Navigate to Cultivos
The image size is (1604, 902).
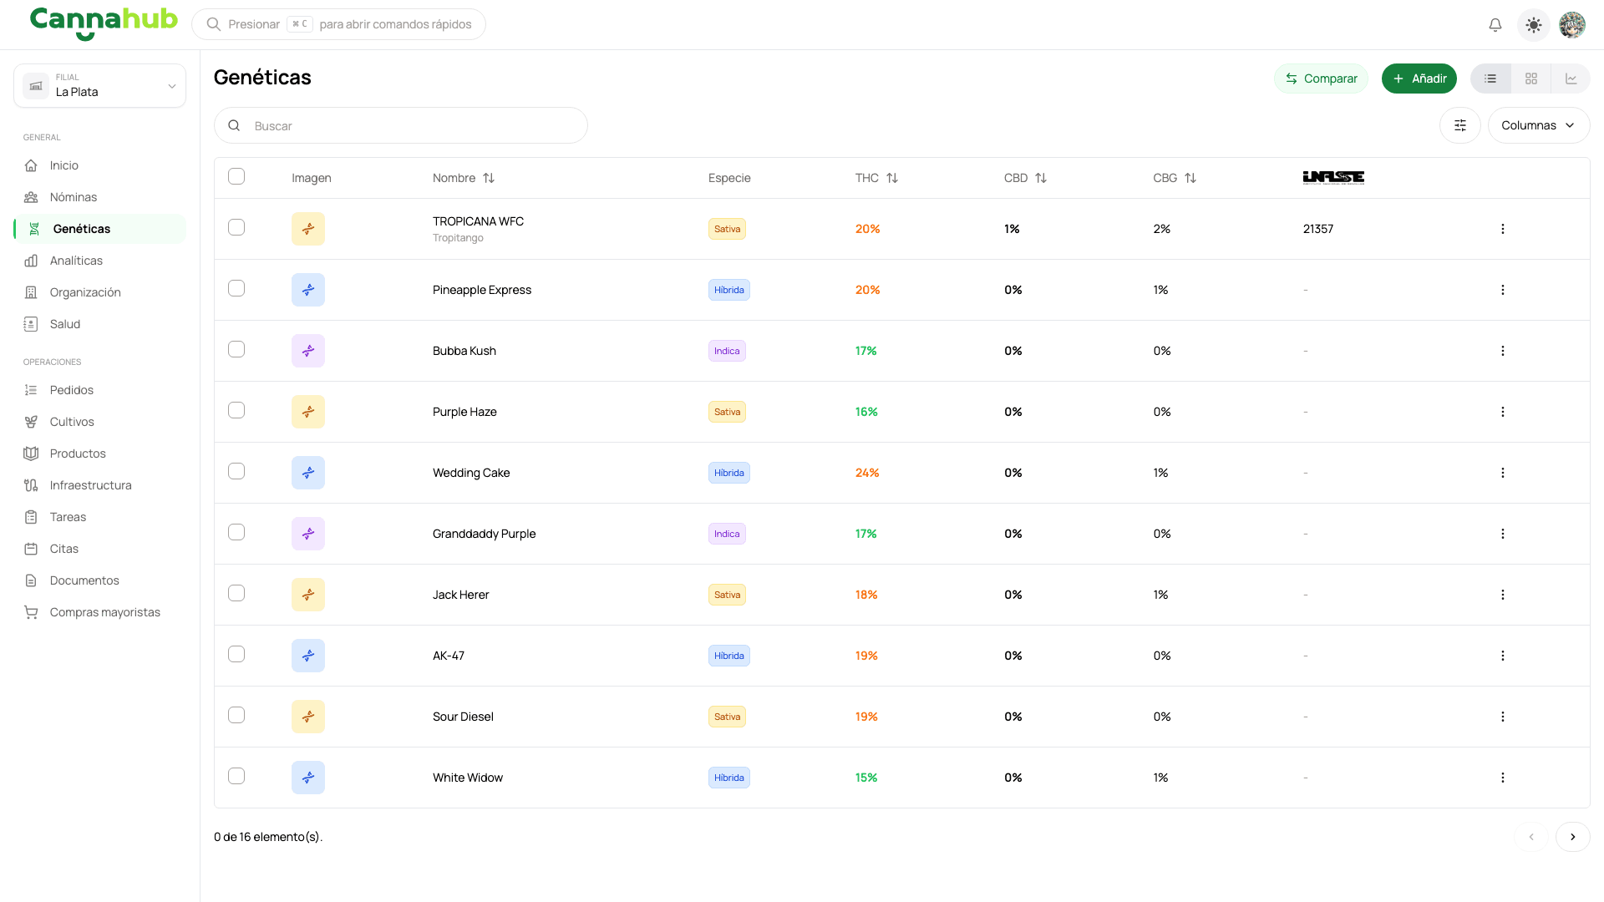click(99, 422)
